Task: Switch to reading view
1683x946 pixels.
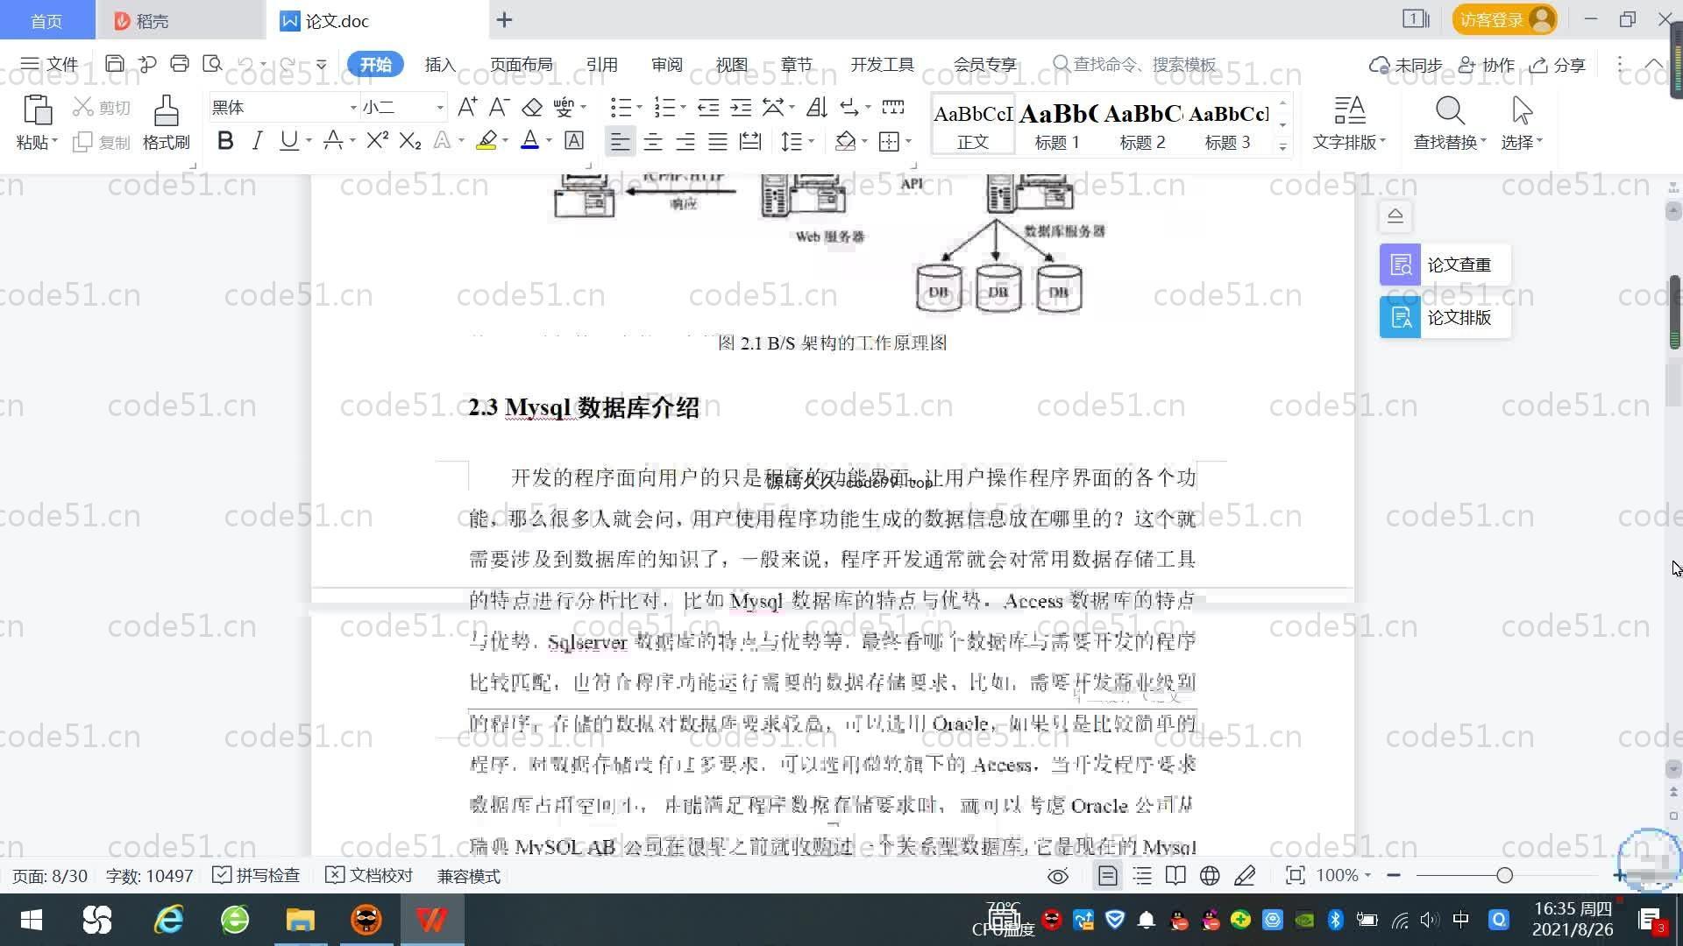Action: point(1175,875)
